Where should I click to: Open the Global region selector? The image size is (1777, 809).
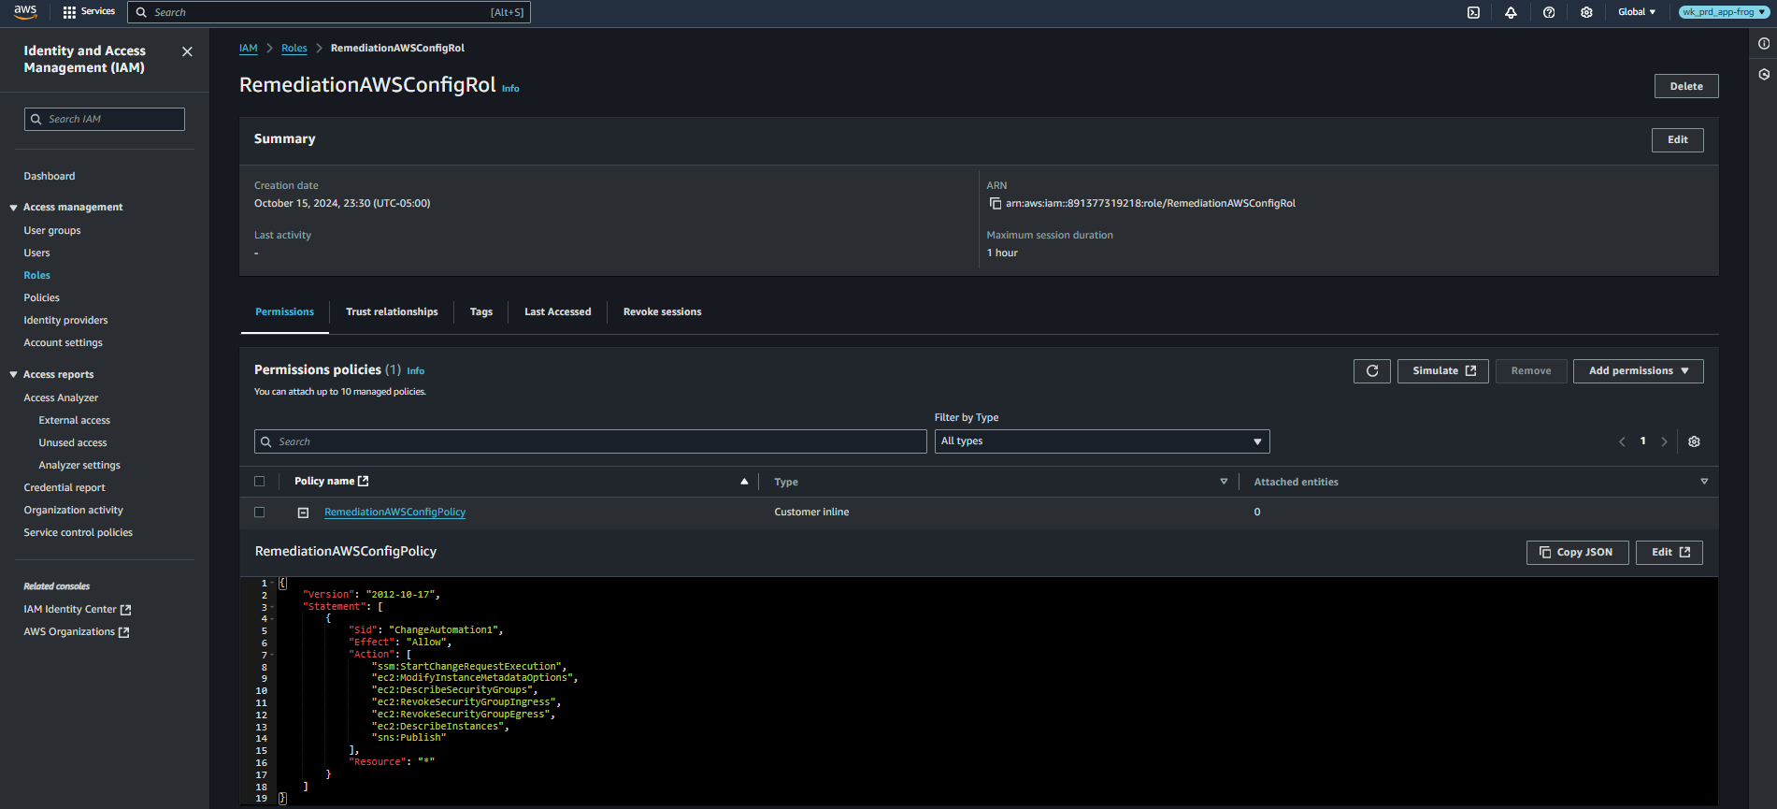click(x=1637, y=12)
